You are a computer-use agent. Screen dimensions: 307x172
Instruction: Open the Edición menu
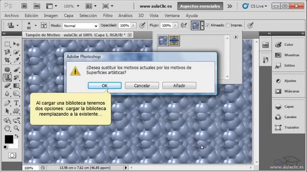[x=31, y=16]
